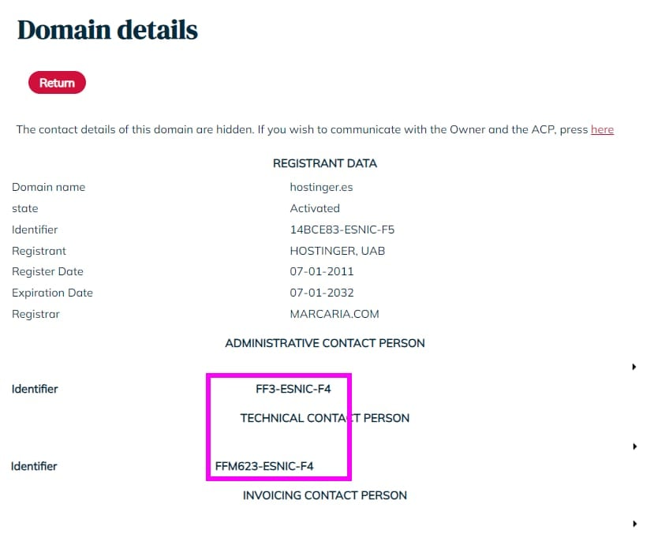The image size is (654, 545).
Task: Select the 07-01-2032 expiration date
Action: [322, 293]
